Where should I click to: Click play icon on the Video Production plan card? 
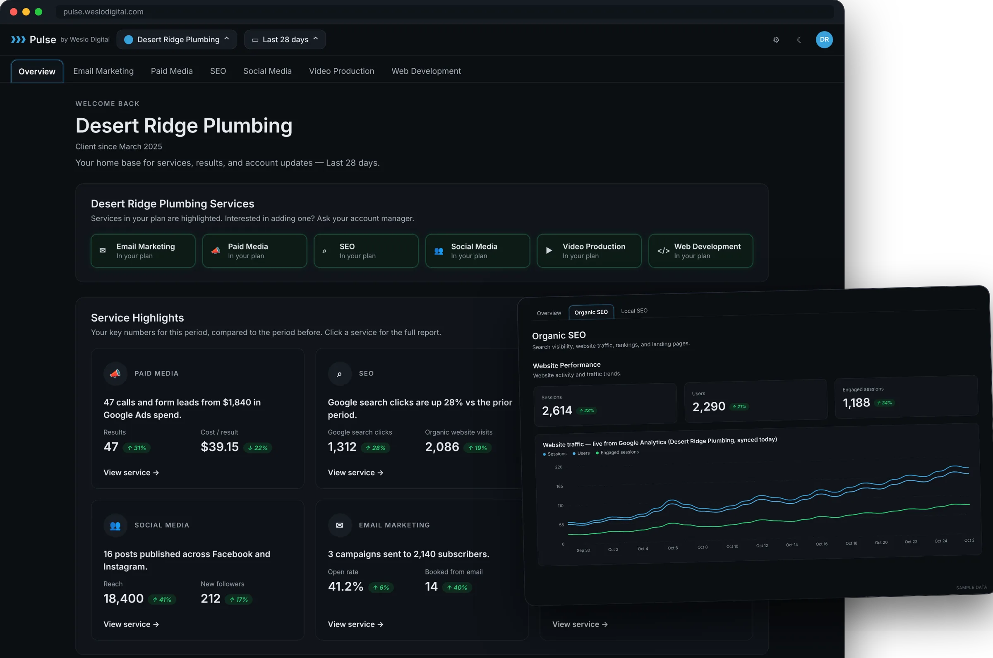(549, 250)
